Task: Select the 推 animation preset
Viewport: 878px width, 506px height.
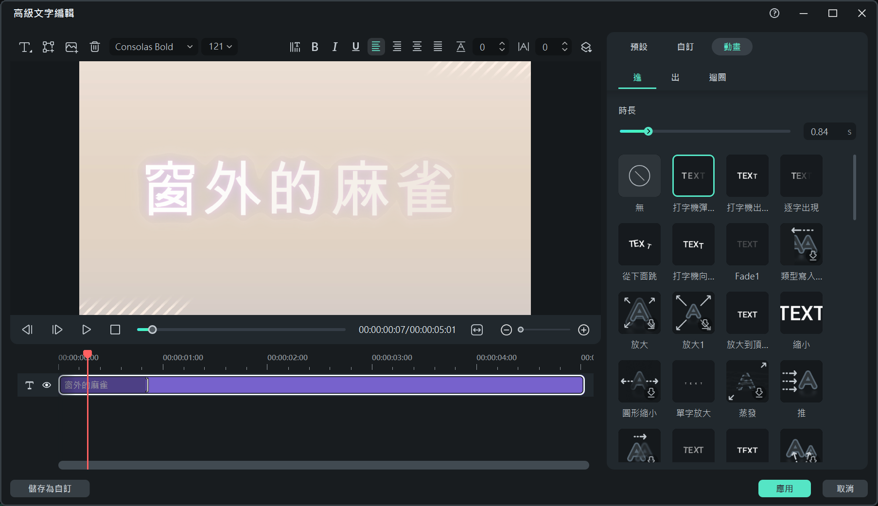Action: tap(801, 381)
